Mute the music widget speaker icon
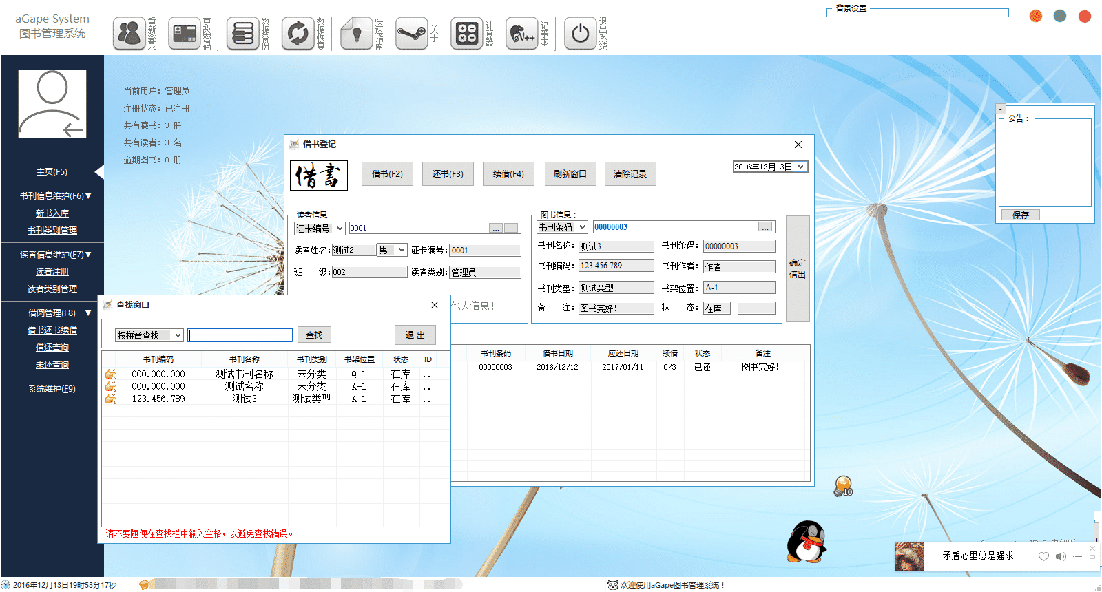Screen dimensions: 1102x592 point(1061,556)
